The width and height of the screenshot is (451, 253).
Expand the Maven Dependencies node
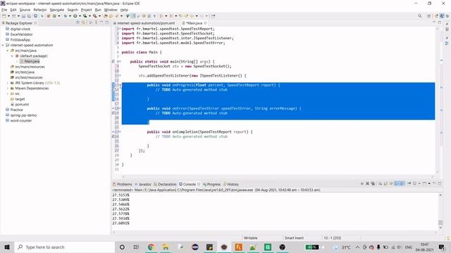click(8, 89)
